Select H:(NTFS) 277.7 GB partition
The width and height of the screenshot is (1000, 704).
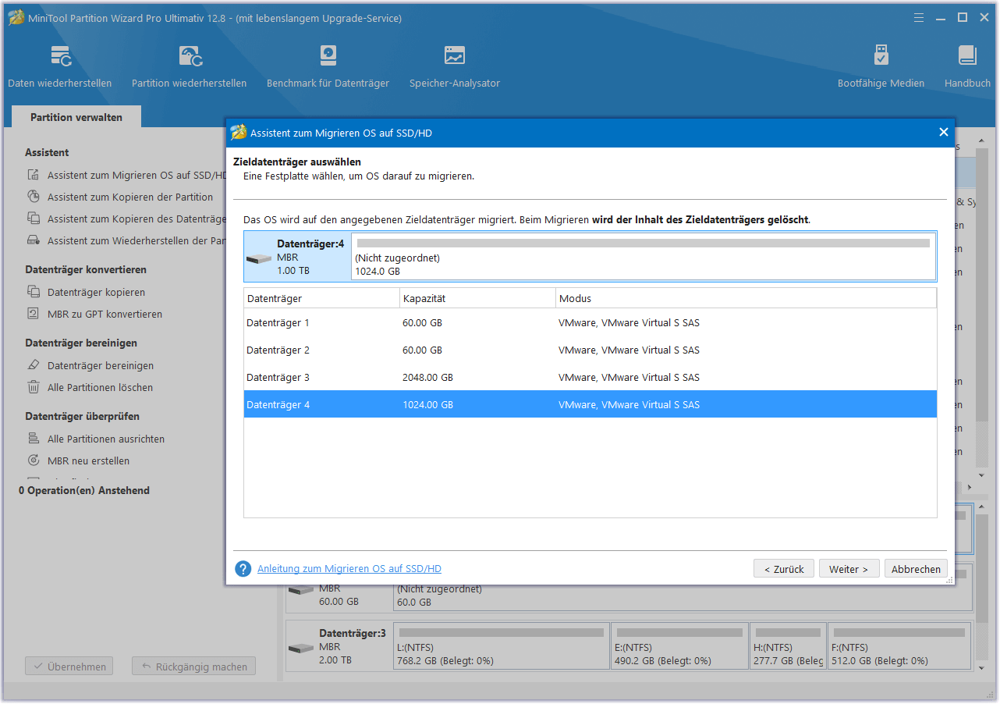click(x=787, y=646)
